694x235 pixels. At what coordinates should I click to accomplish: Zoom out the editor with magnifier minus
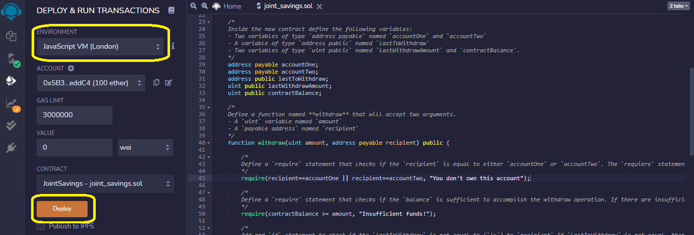click(193, 6)
